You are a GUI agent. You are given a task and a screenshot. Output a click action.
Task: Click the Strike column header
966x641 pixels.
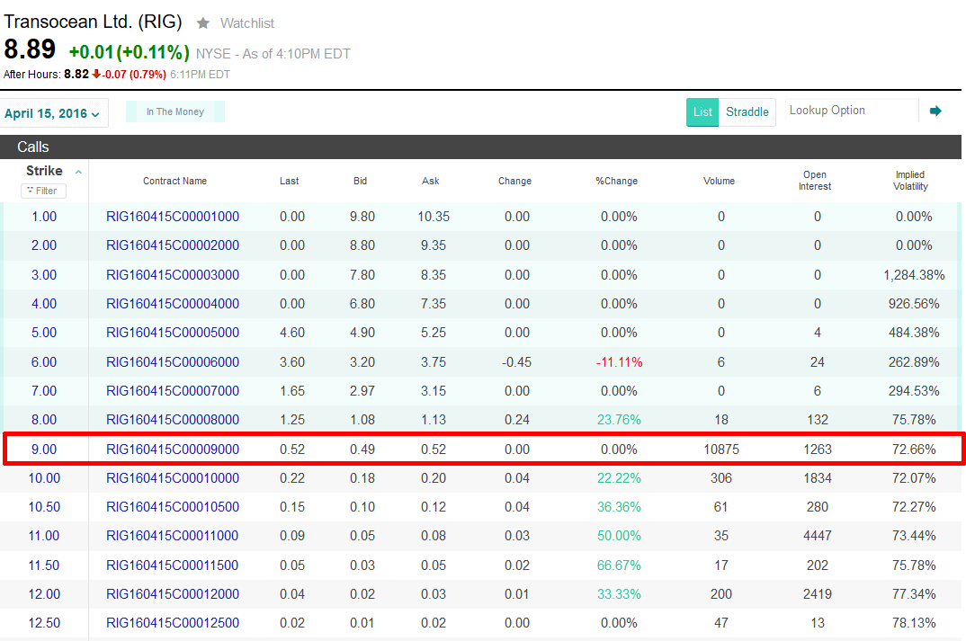pos(44,171)
